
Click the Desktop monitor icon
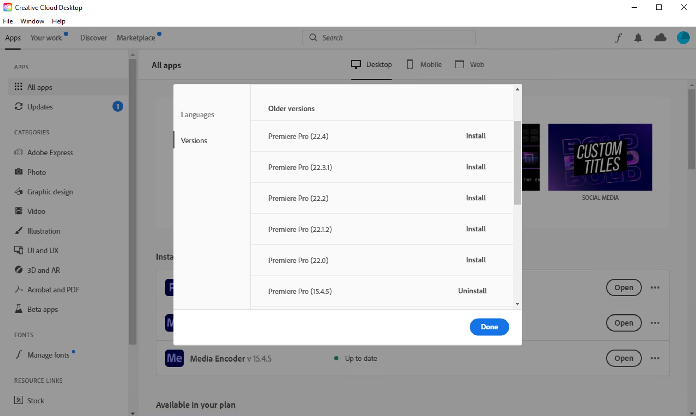click(x=356, y=65)
